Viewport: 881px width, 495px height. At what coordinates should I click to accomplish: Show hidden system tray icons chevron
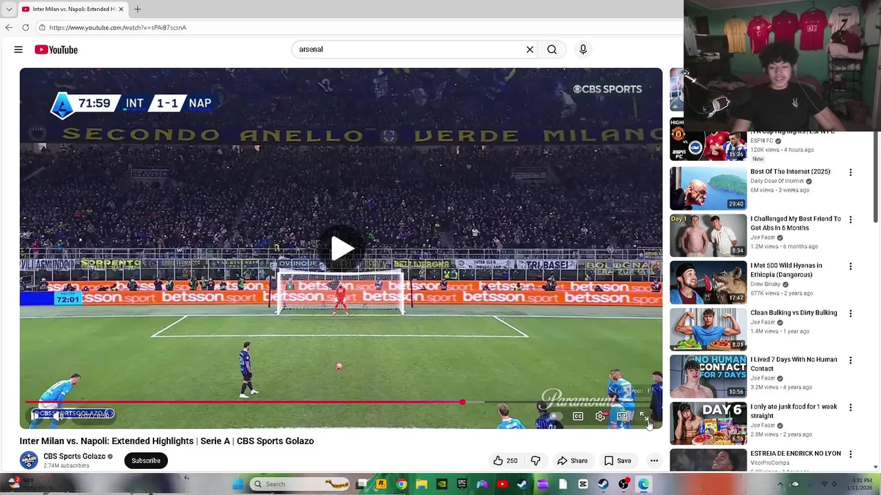(x=780, y=484)
